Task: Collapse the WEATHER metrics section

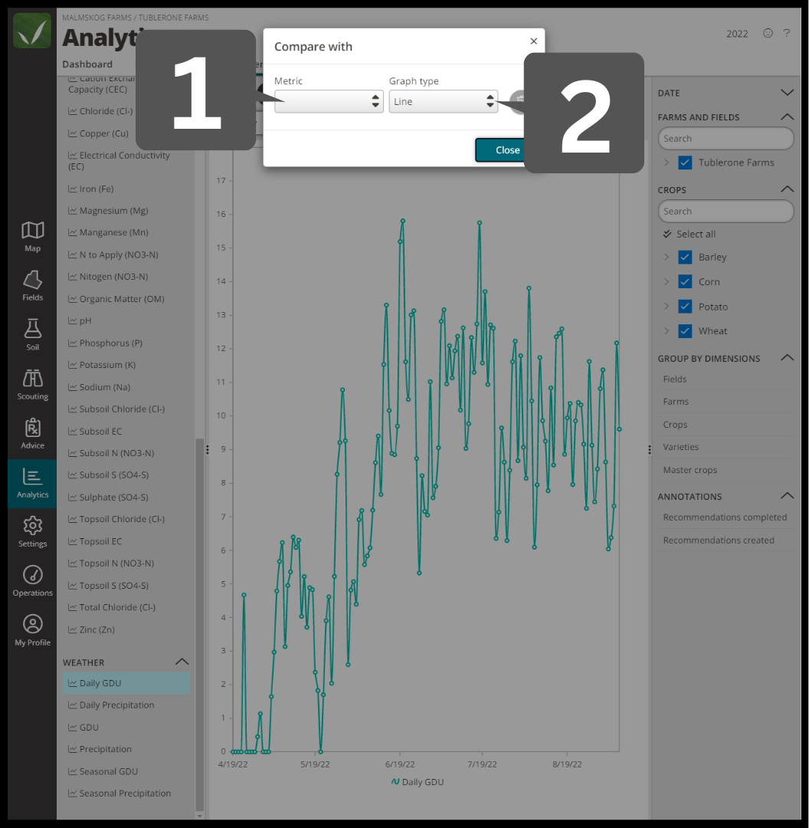Action: pyautogui.click(x=182, y=662)
